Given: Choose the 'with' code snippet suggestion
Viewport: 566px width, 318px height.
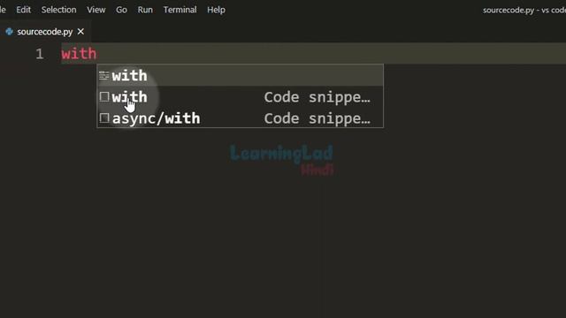Looking at the screenshot, I should pos(240,97).
